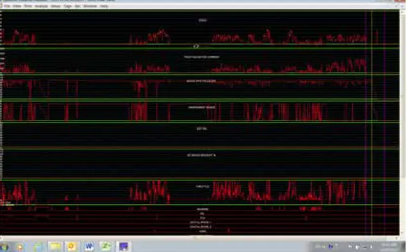Open the File menu

pos(7,6)
